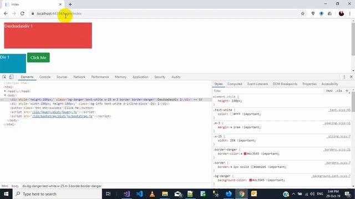The image size is (355, 199).
Task: Go to the Application tab
Action: [140, 77]
